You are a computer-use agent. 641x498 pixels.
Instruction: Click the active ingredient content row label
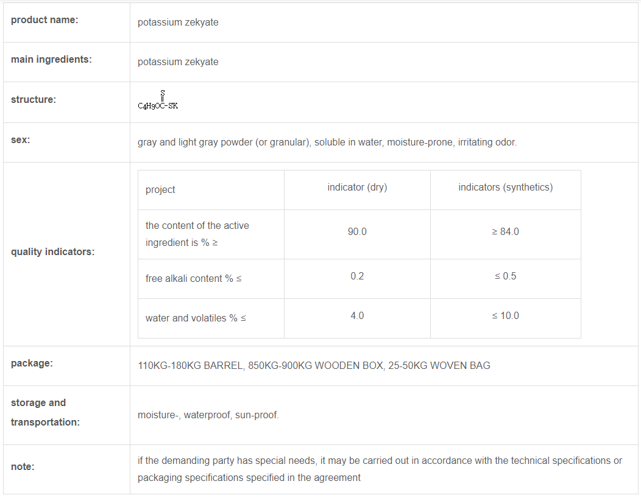point(197,234)
